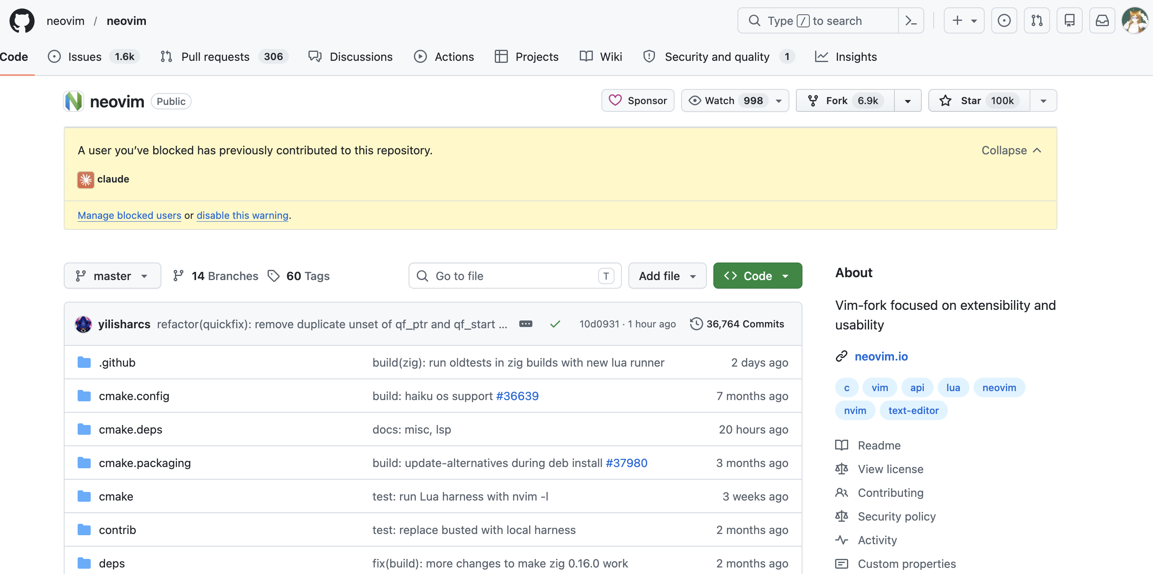This screenshot has height=574, width=1153.
Task: Switch to the Issues tab
Action: (x=93, y=57)
